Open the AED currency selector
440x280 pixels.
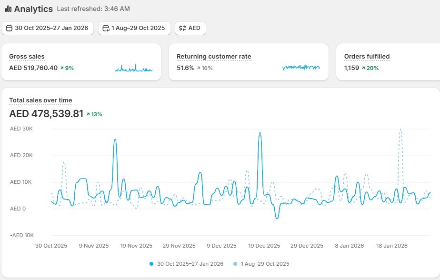(190, 29)
